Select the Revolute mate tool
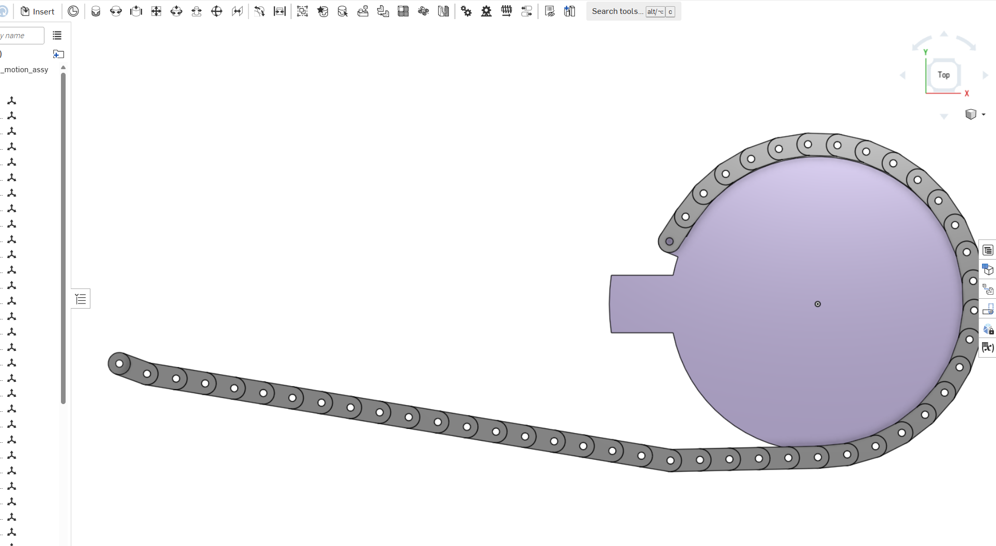 [x=116, y=11]
